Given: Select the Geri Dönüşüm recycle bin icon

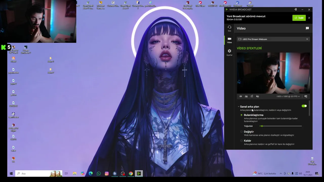Looking at the screenshot, I should click(x=312, y=161).
